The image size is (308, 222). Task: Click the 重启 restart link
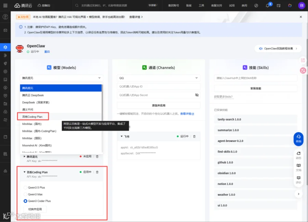pyautogui.click(x=47, y=52)
